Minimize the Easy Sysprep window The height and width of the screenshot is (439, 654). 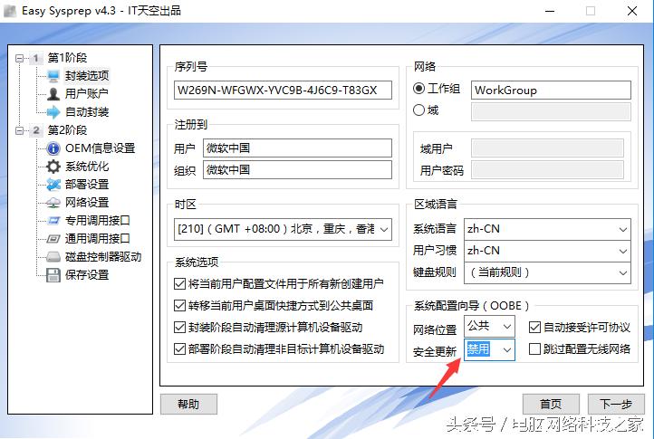click(x=550, y=11)
